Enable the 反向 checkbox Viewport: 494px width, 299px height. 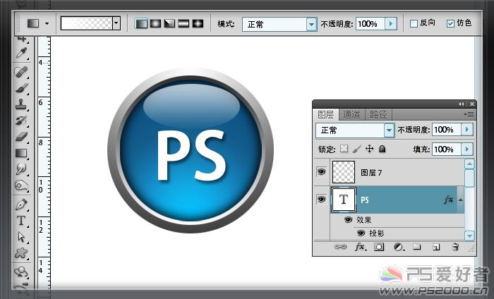tap(414, 23)
